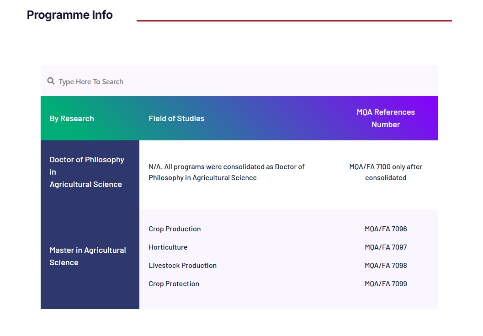
Task: Click the Crop Production field entry
Action: pyautogui.click(x=175, y=229)
